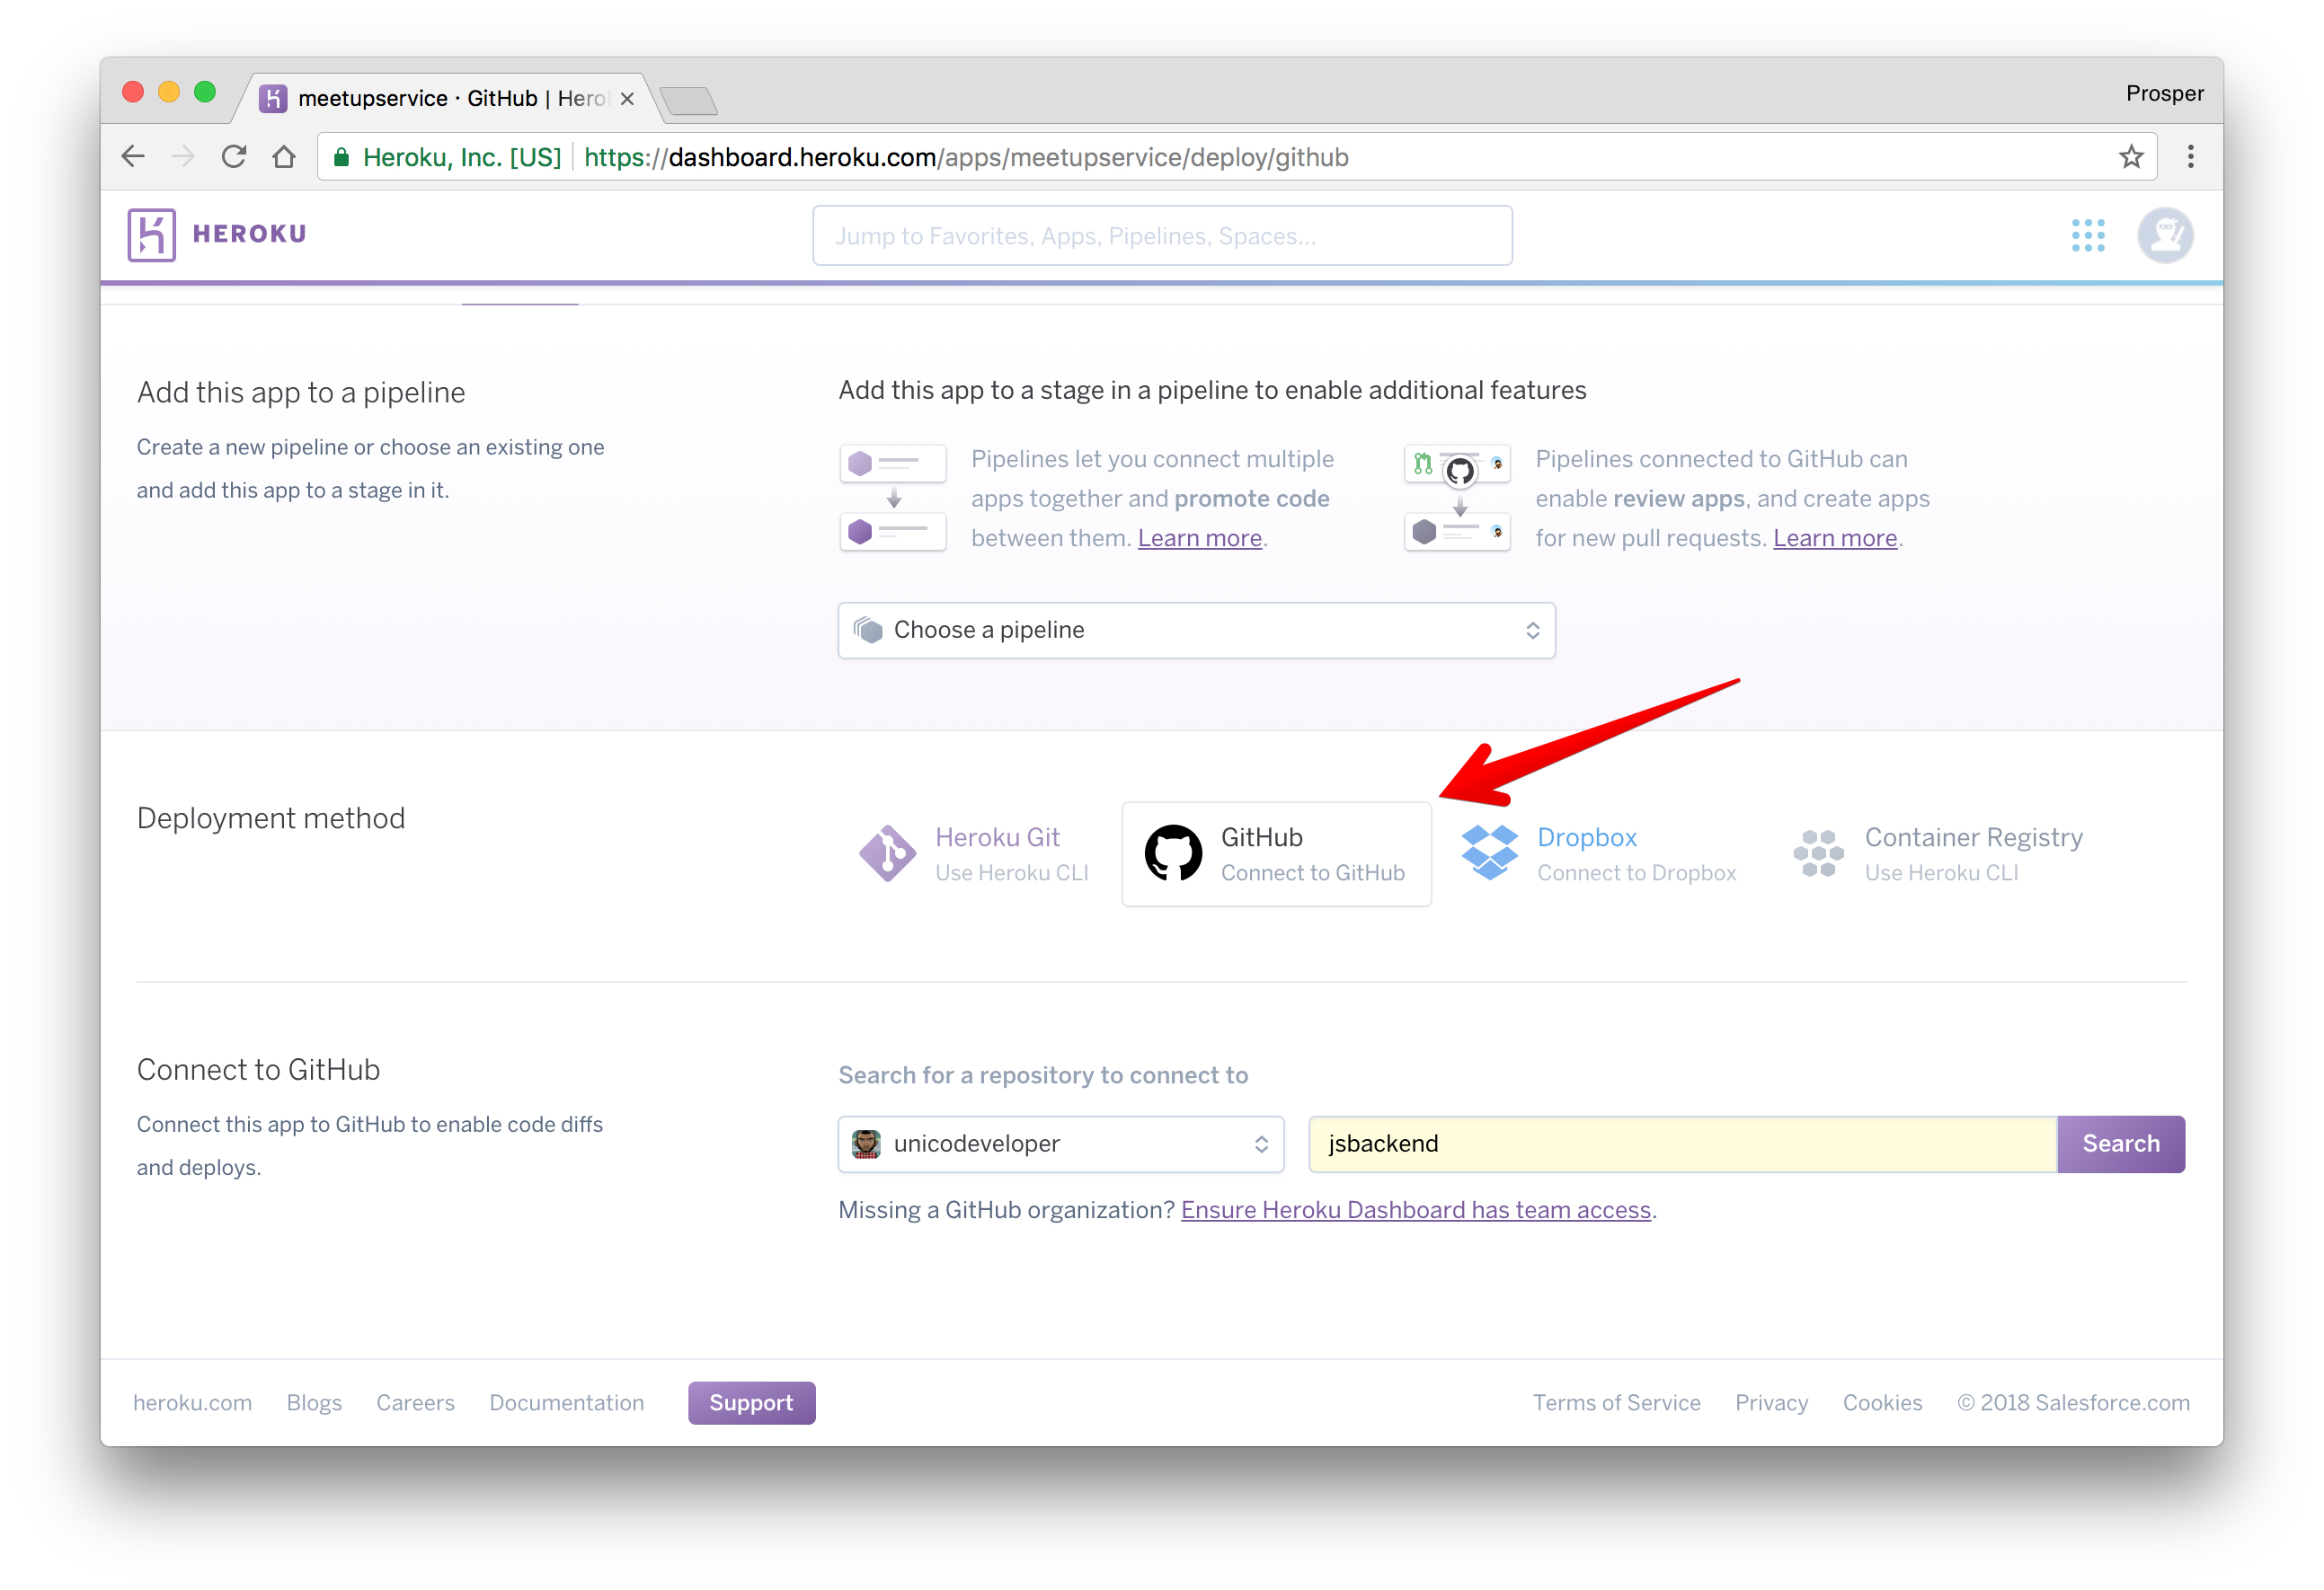2324x1590 pixels.
Task: Navigate back in browser
Action: (x=133, y=157)
